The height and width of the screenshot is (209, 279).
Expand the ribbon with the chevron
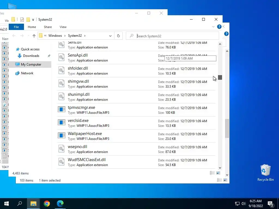click(213, 27)
